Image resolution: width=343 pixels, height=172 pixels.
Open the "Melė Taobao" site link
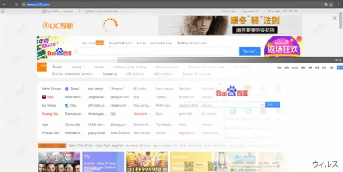coord(51,89)
